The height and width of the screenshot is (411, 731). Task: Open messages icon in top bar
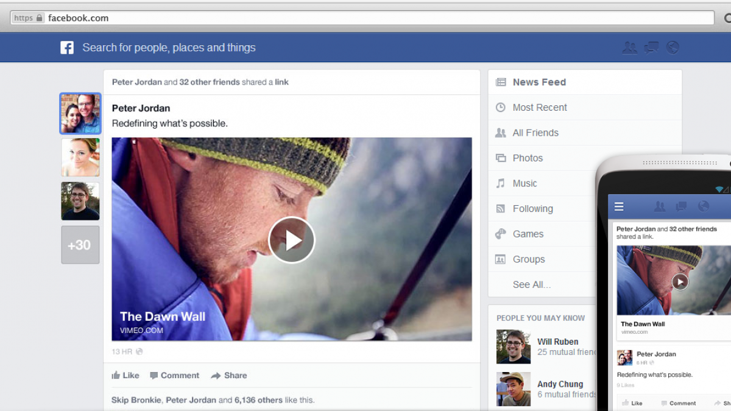[651, 47]
